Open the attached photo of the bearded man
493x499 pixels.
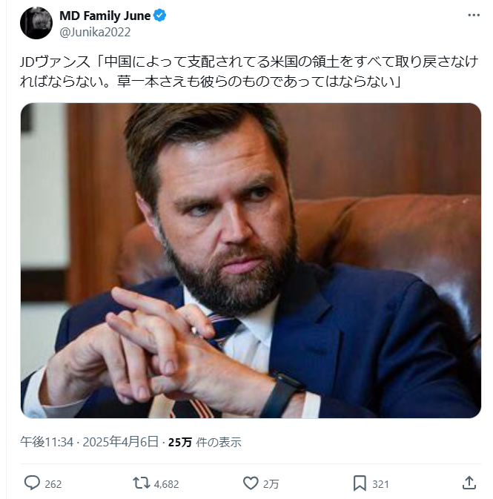click(251, 260)
